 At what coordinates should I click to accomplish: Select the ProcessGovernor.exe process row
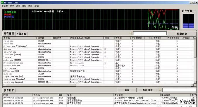click(98, 63)
